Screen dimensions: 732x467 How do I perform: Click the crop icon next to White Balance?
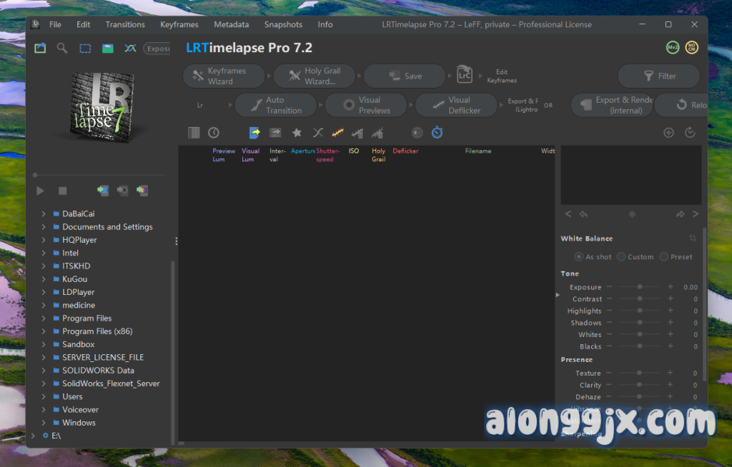click(692, 238)
